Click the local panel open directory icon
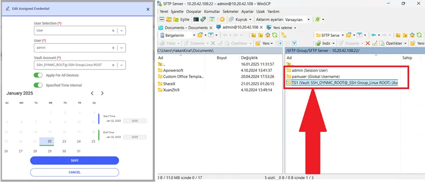The height and width of the screenshot is (182, 425). coord(200,35)
